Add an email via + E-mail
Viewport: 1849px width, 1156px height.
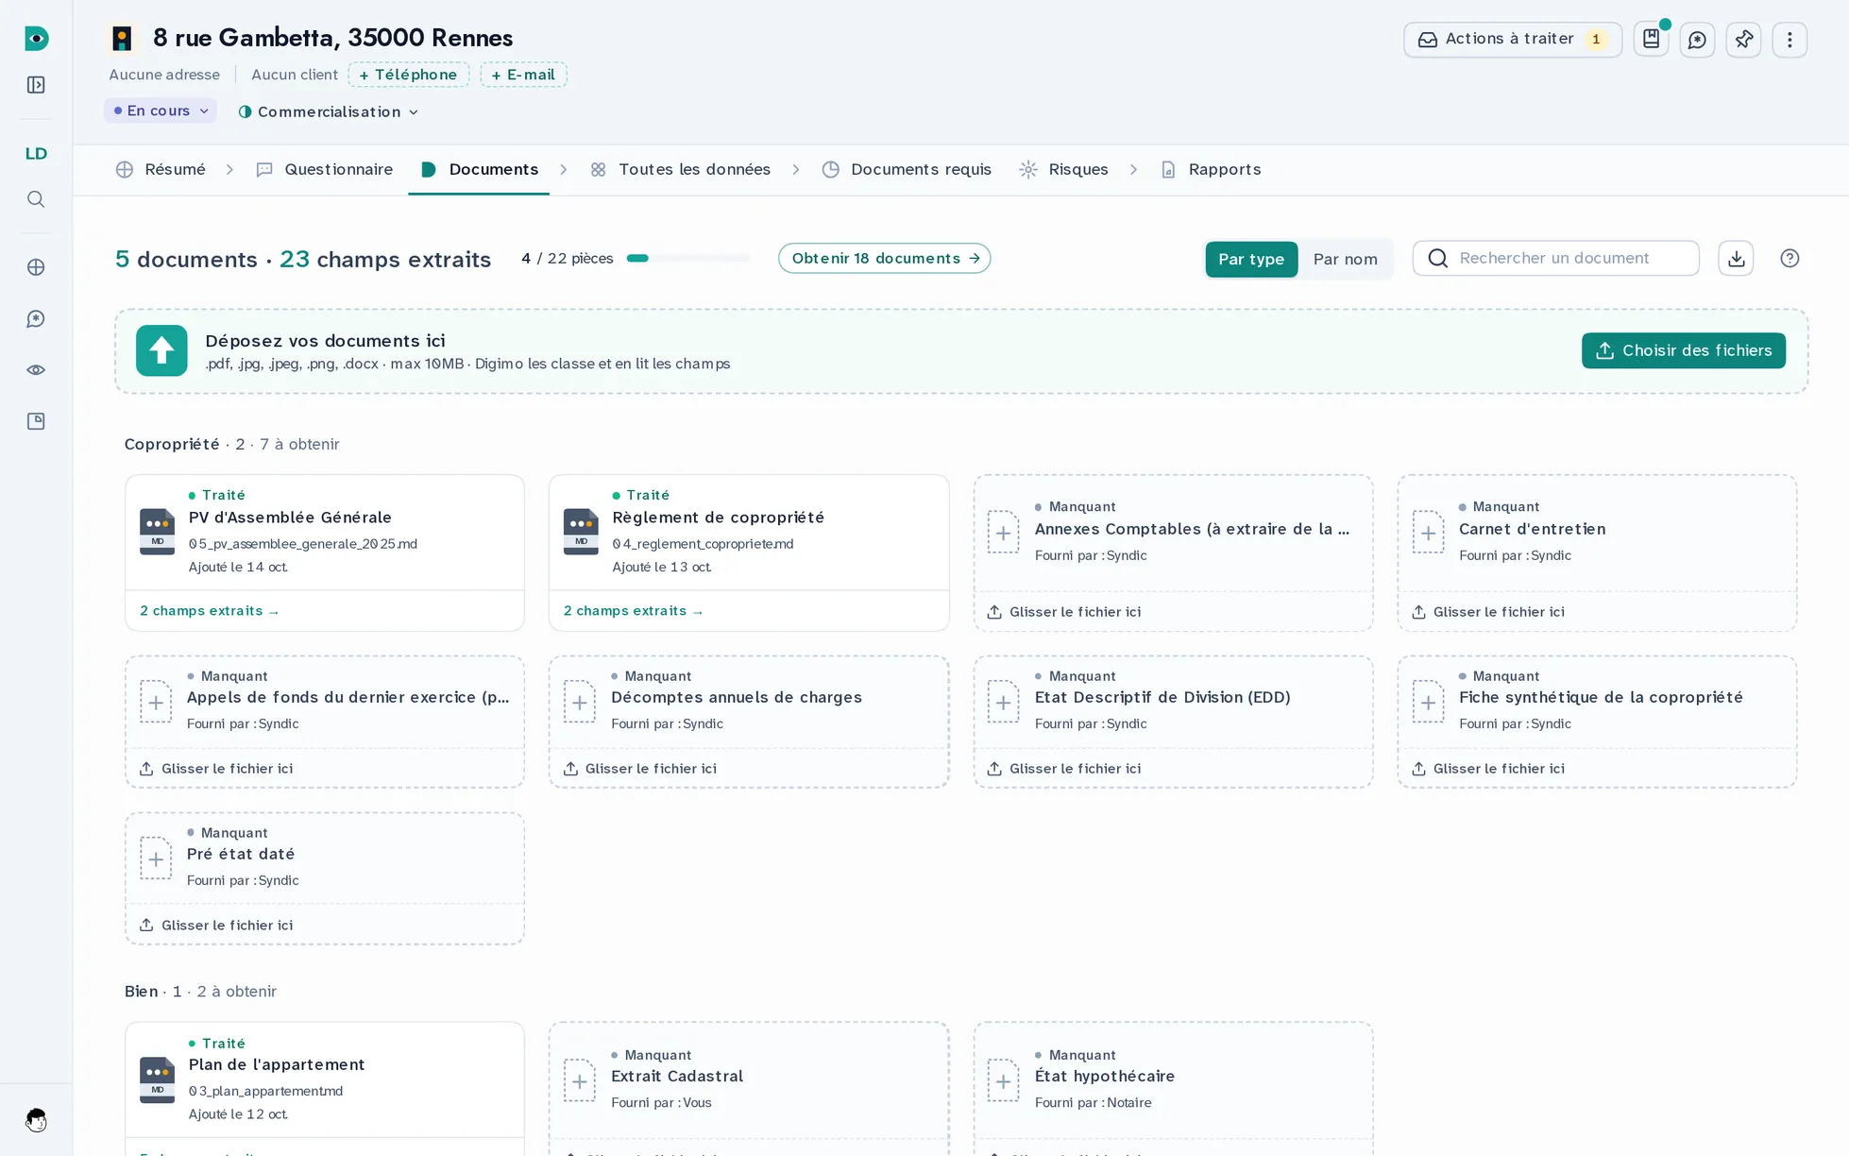tap(523, 75)
